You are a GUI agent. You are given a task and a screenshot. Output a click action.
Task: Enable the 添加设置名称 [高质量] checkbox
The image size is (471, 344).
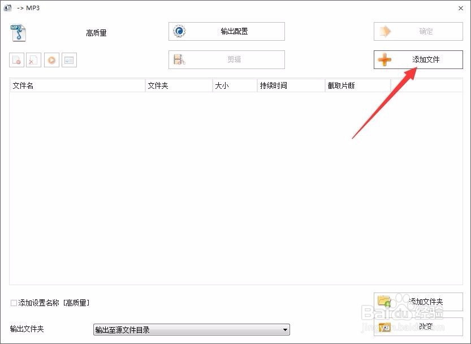coord(13,303)
